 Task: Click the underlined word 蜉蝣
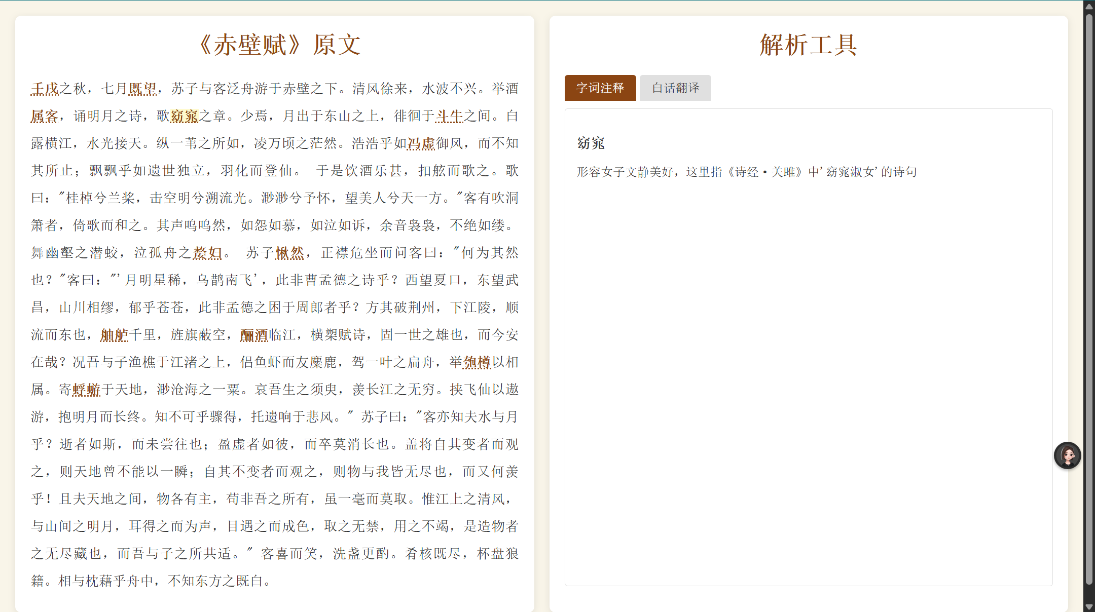coord(86,390)
